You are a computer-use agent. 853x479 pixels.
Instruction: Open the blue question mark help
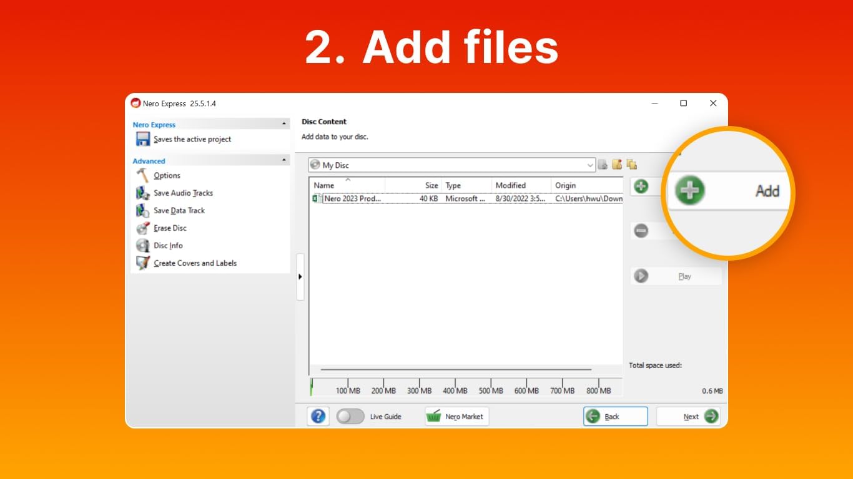[318, 416]
